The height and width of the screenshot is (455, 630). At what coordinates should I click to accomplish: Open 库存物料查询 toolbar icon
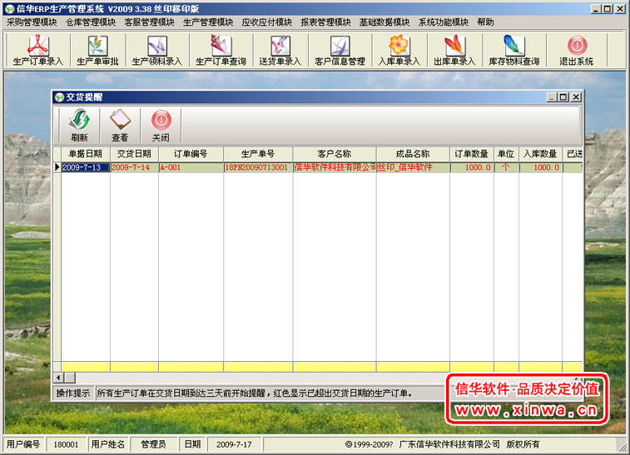(x=513, y=50)
